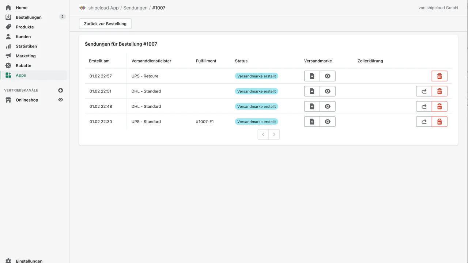
Task: Click Sendungen breadcrumb link
Action: click(x=135, y=8)
